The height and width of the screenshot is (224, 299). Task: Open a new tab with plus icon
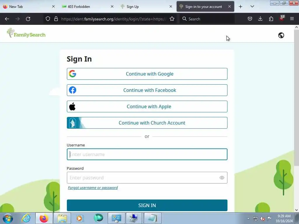(x=241, y=7)
